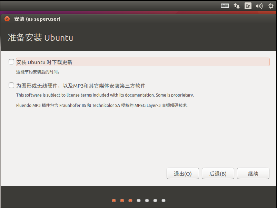
Task: Click 退出(Q) to quit the installer
Action: tap(182, 173)
